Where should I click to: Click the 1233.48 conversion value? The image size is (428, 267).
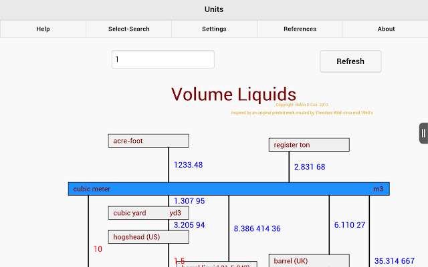point(189,165)
